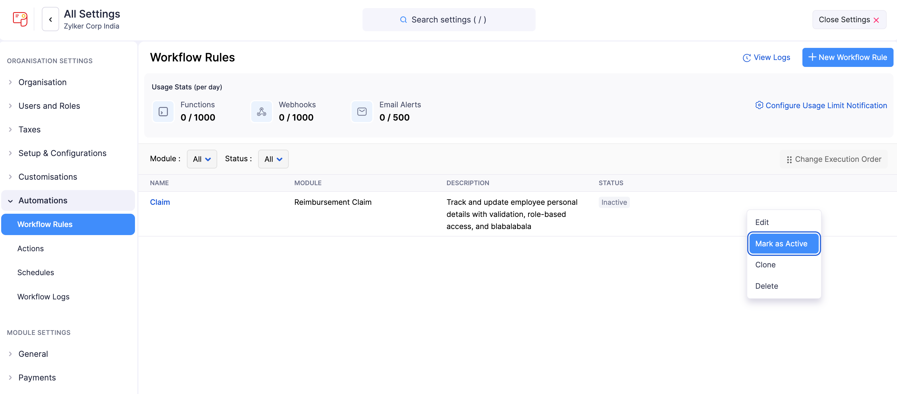
Task: Click the Functions usage icon
Action: click(163, 111)
